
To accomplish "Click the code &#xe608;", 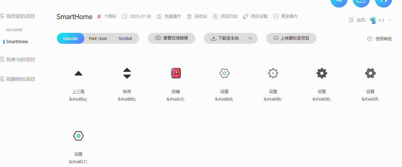I will 321,99.
